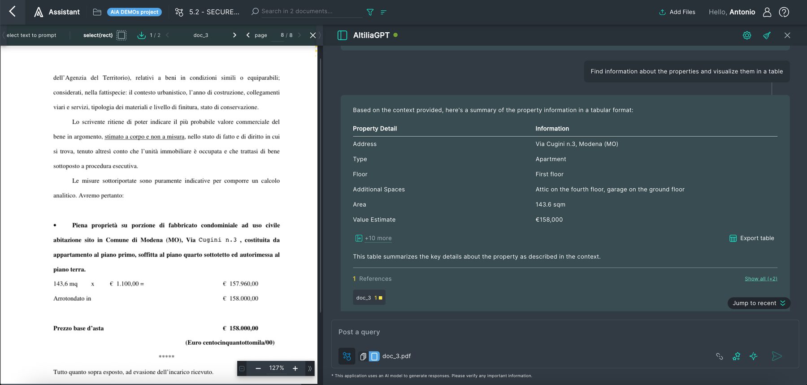
Task: Click 'Hello, Antonio' greeting
Action: pos(732,12)
